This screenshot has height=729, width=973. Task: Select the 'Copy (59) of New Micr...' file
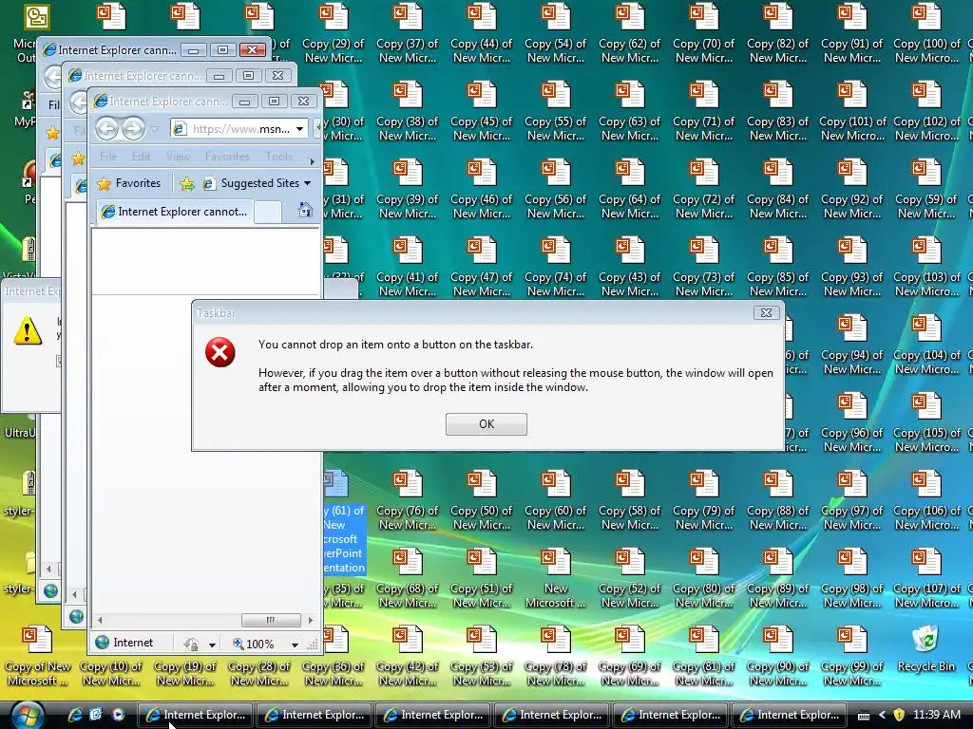[926, 189]
